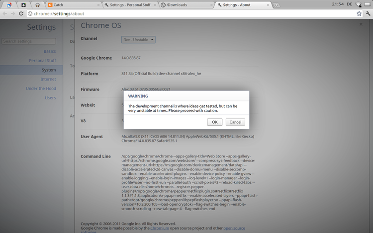
Task: Expand the Dev - Unstable channel dropdown
Action: coord(138,39)
